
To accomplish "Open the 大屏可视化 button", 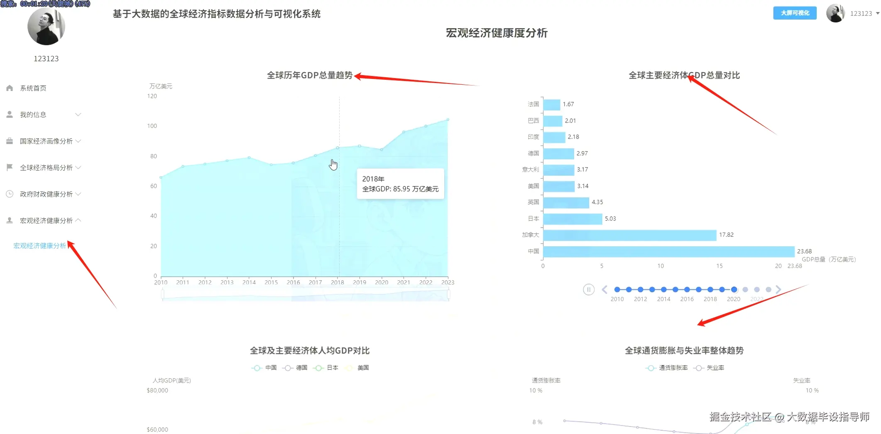I will [794, 13].
